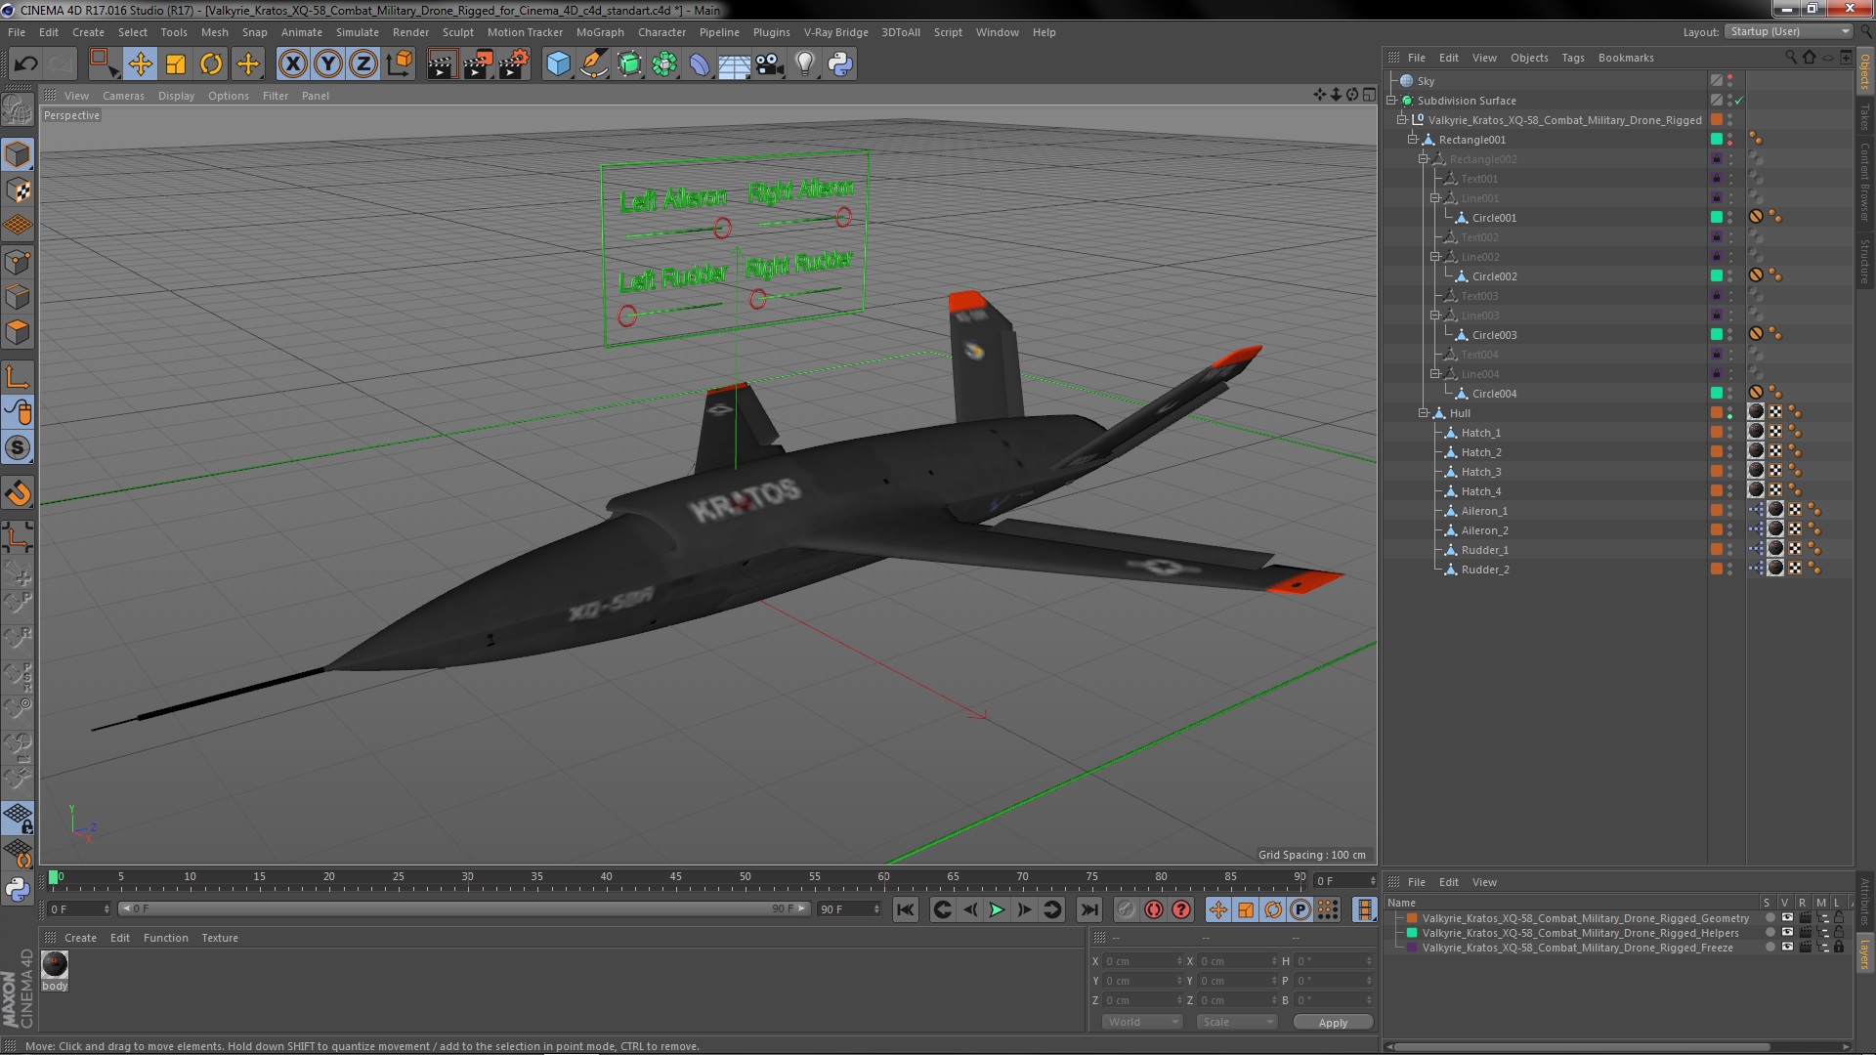Open the V-Ray Bridge menu

(835, 32)
